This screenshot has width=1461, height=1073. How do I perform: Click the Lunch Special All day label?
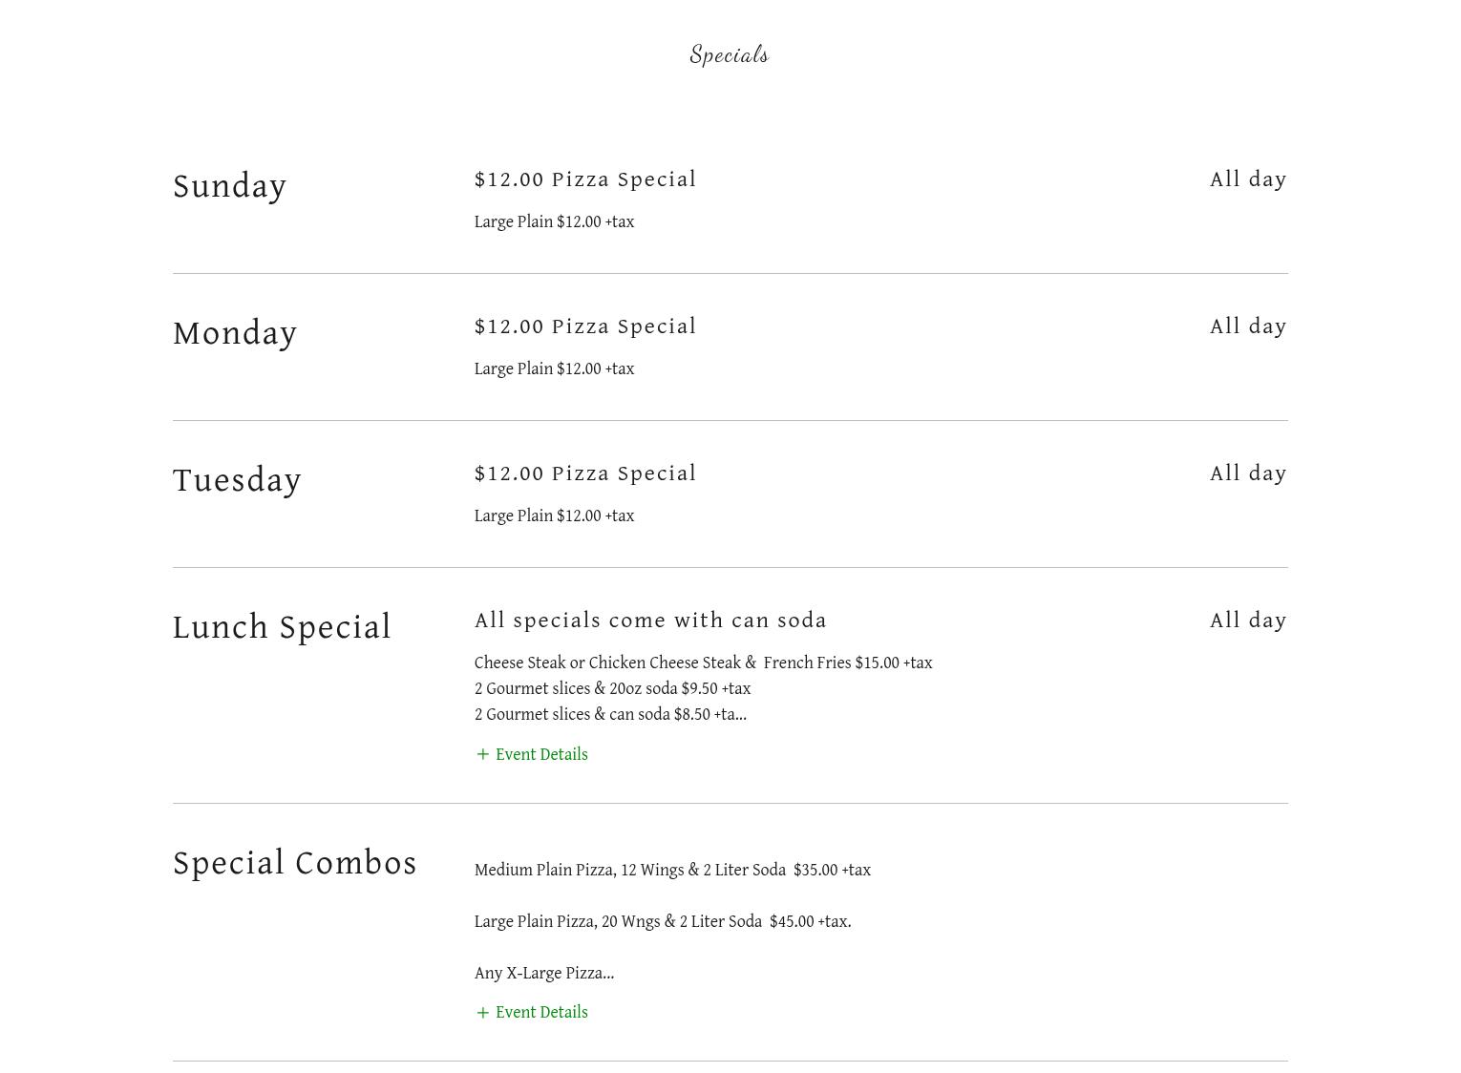1248,621
